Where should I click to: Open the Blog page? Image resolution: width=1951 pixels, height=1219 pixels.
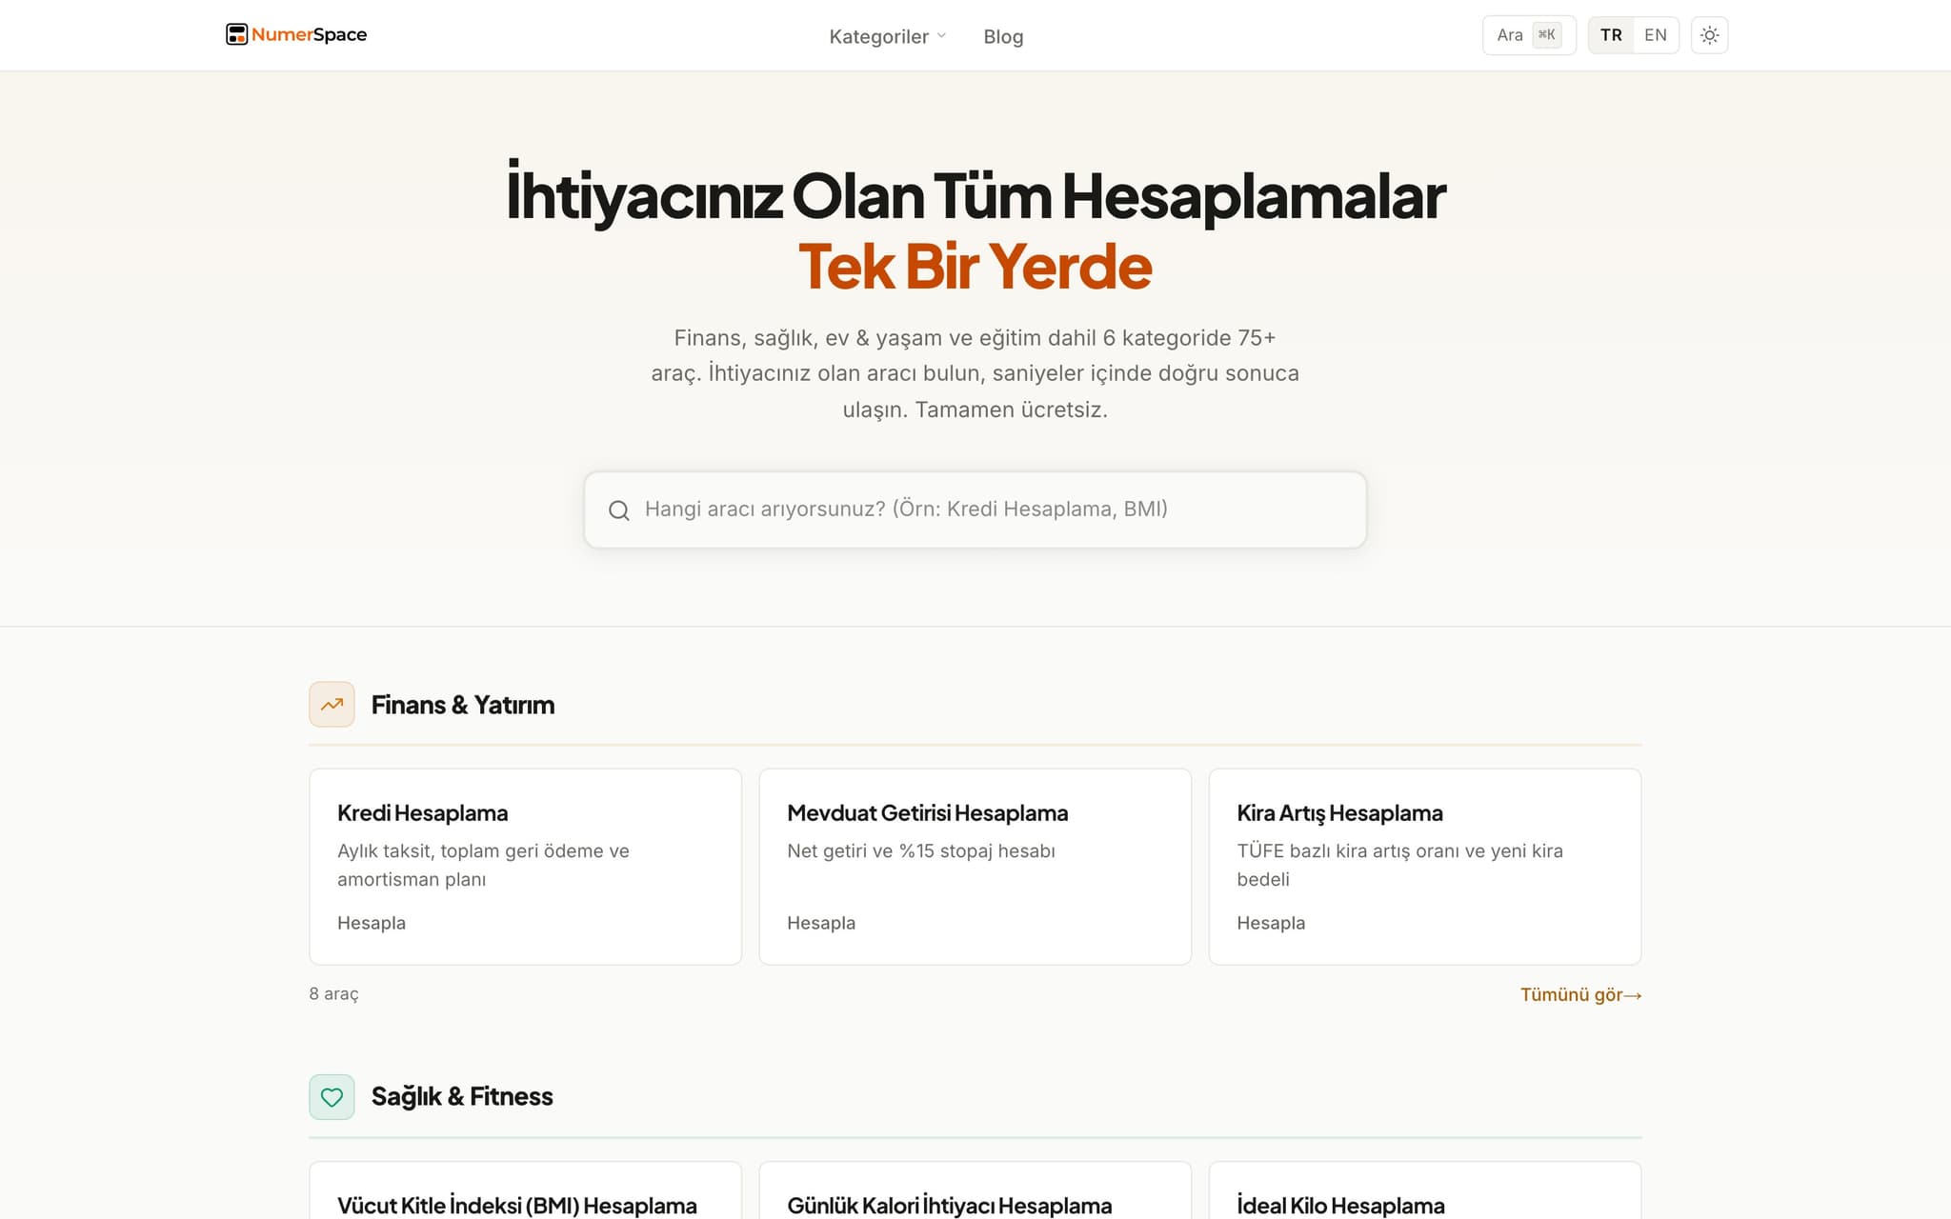[x=1003, y=36]
